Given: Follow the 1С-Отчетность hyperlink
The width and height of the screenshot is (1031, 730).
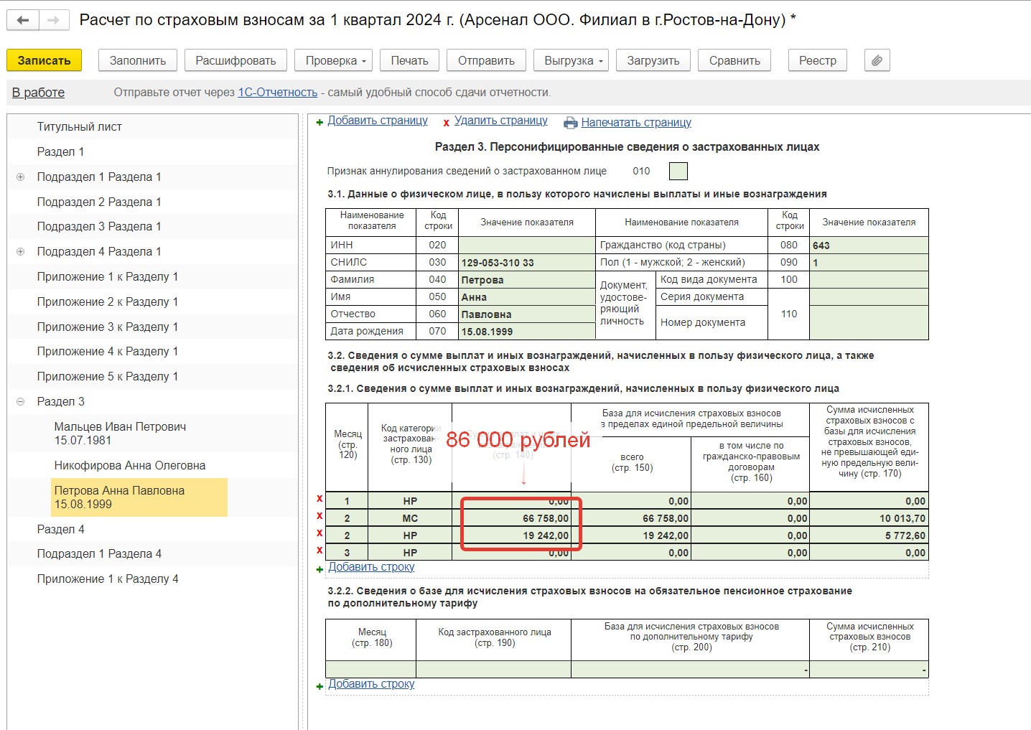Looking at the screenshot, I should [x=277, y=92].
